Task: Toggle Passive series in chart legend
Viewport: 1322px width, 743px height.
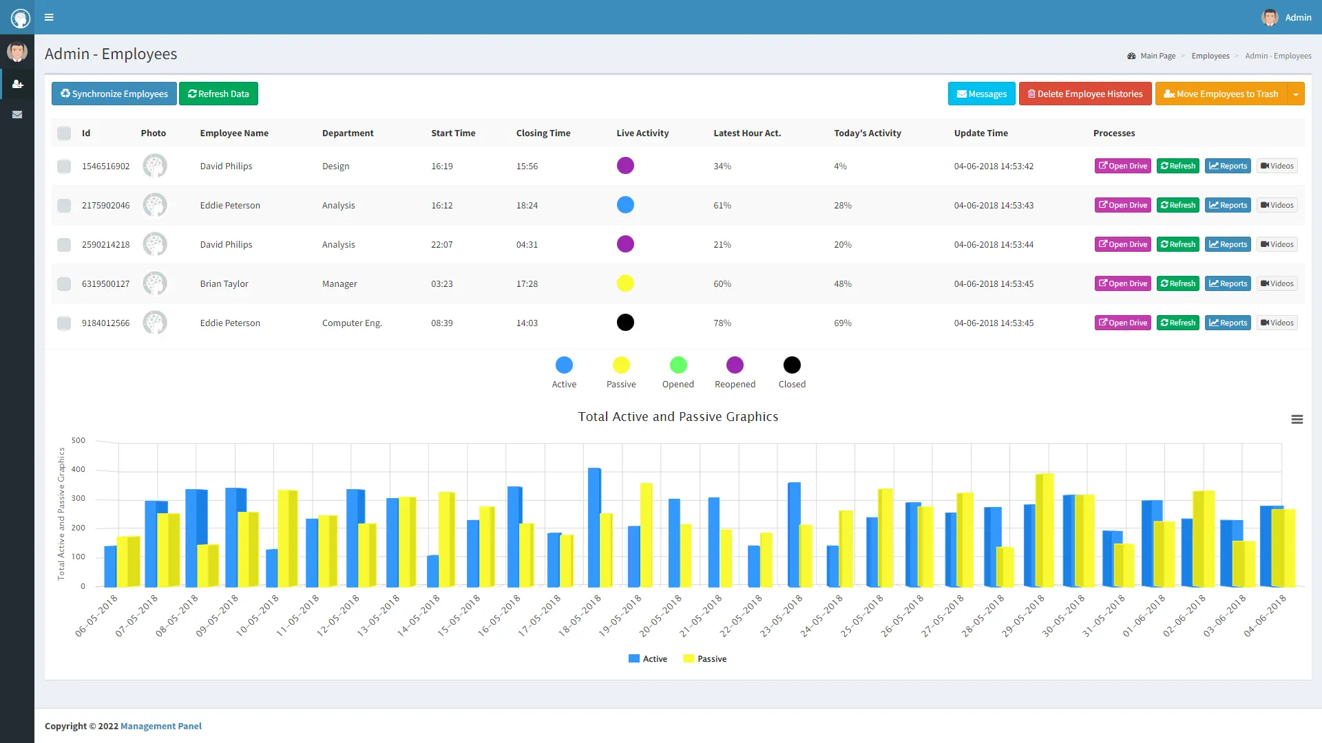Action: tap(704, 659)
